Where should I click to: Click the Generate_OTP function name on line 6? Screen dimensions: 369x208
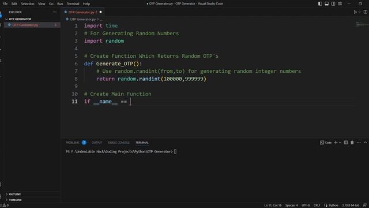(x=115, y=64)
